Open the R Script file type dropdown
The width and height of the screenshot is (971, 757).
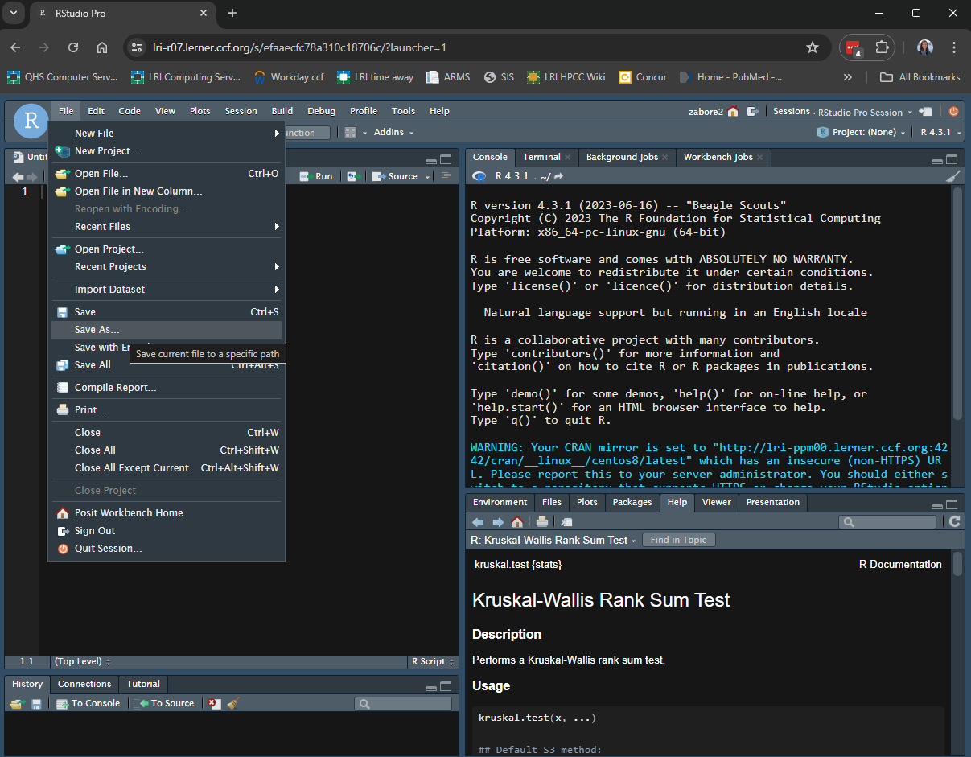tap(432, 661)
